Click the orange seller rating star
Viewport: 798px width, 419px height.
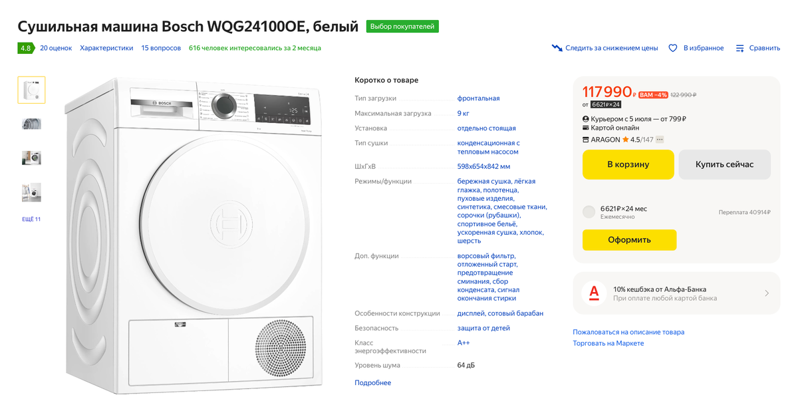[626, 140]
